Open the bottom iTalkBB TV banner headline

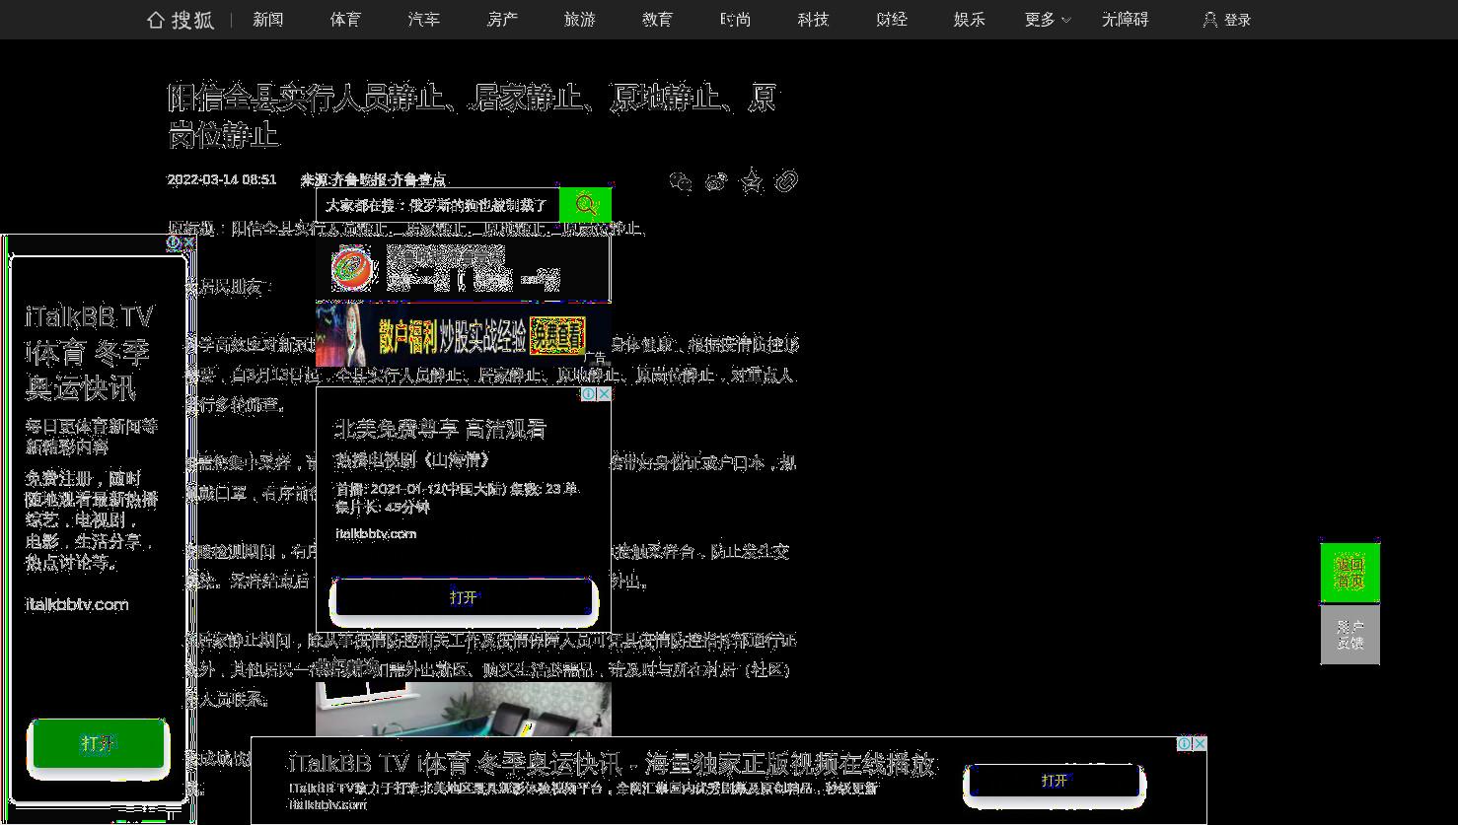click(612, 764)
